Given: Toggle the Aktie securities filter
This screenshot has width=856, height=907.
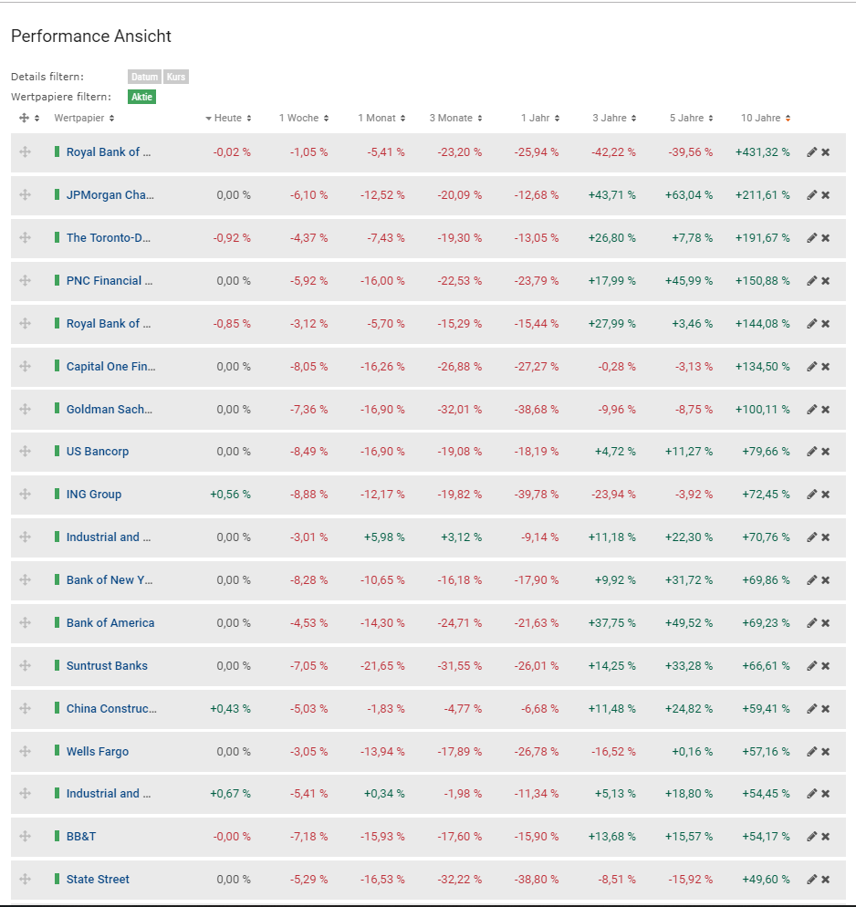Looking at the screenshot, I should 142,97.
